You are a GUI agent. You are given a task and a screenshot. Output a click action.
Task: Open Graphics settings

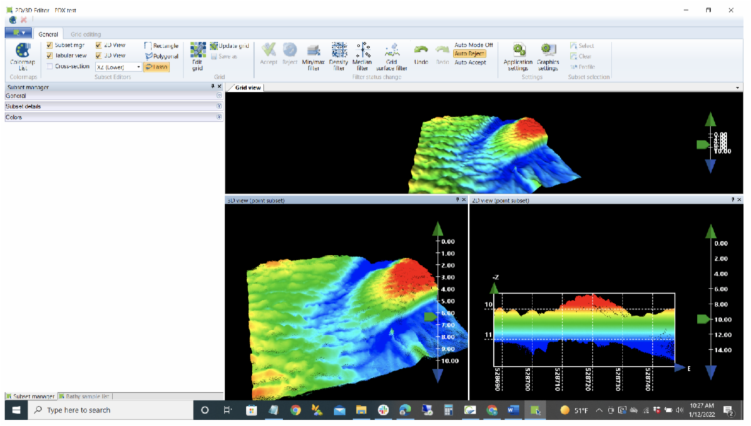click(x=548, y=55)
